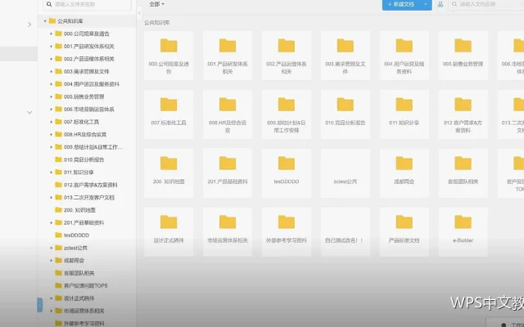The width and height of the screenshot is (524, 327).
Task: Open the 200 知识地图 folder card
Action: [x=169, y=173]
